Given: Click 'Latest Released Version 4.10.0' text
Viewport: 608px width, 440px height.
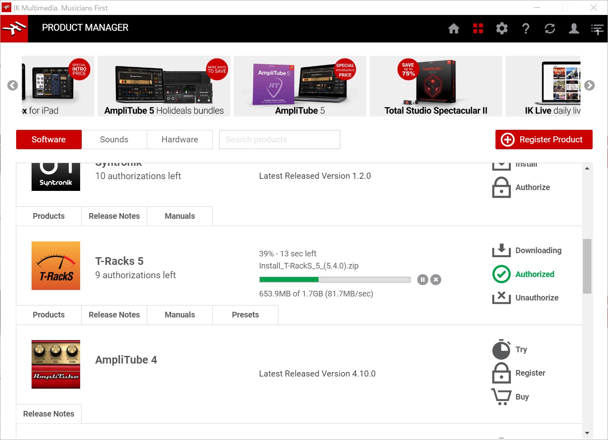Looking at the screenshot, I should tap(317, 374).
